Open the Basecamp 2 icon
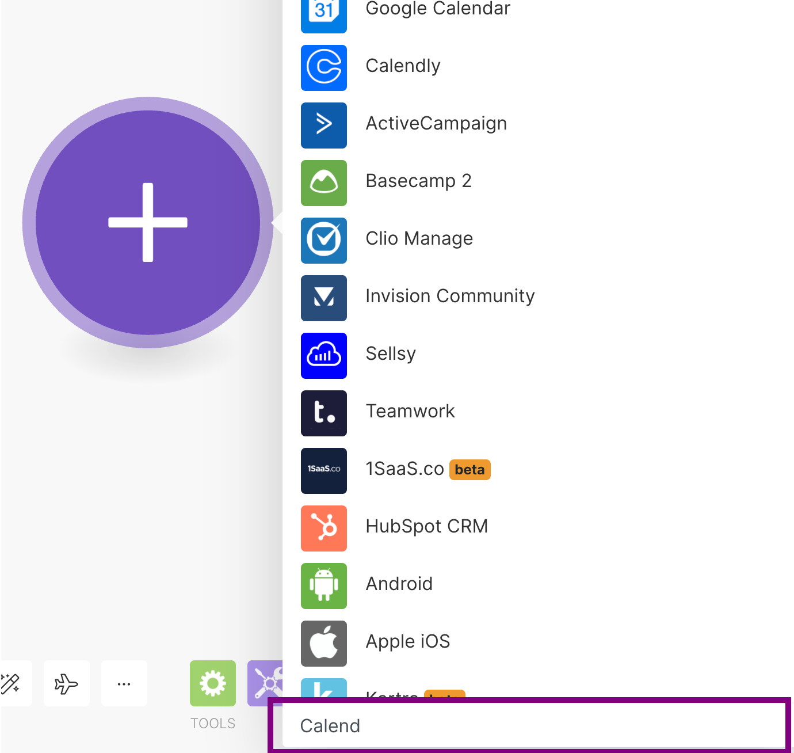This screenshot has width=794, height=753. (324, 183)
